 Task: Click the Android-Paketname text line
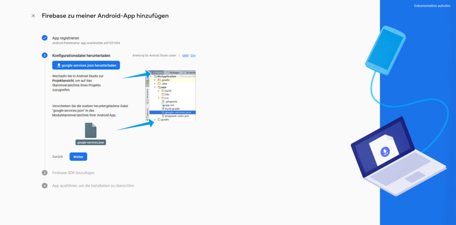pyautogui.click(x=86, y=43)
